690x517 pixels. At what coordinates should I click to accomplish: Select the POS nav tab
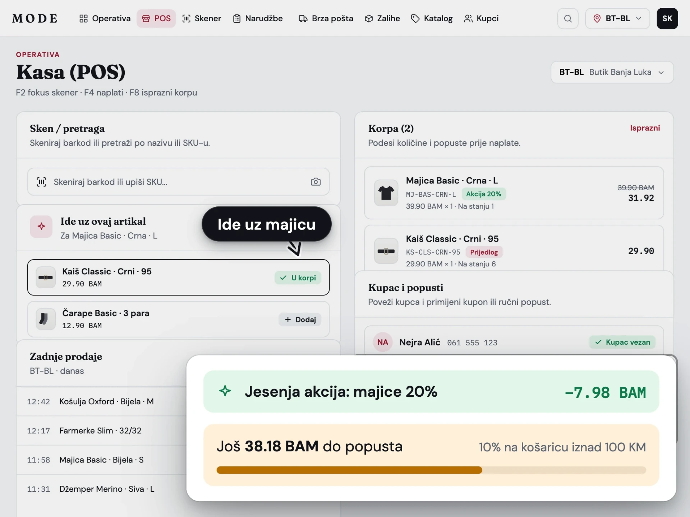tap(156, 18)
